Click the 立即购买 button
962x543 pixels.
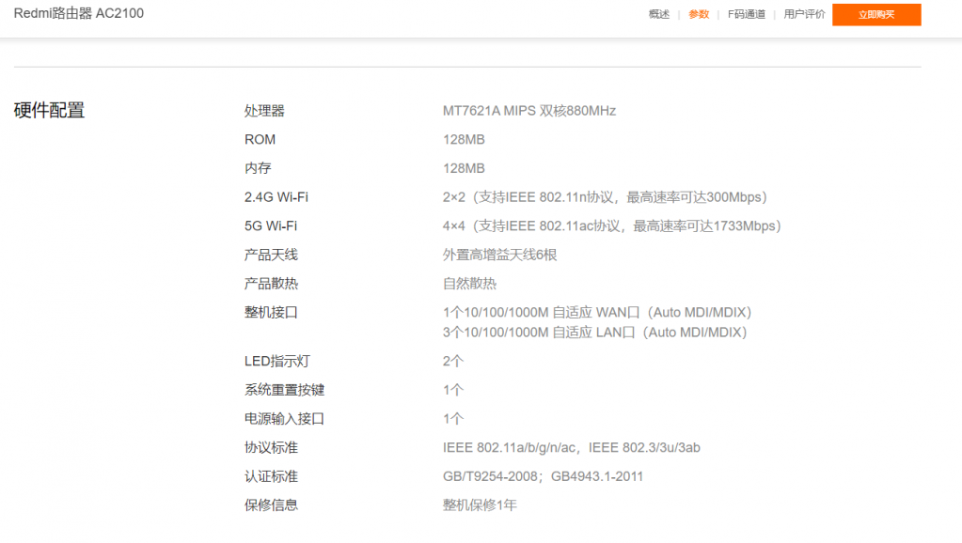tap(876, 15)
